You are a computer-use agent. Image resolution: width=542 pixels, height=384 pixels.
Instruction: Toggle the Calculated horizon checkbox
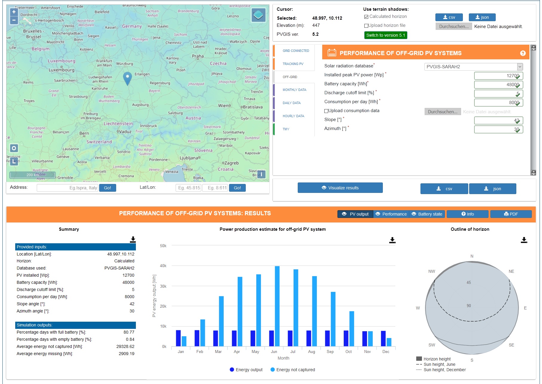(x=366, y=17)
